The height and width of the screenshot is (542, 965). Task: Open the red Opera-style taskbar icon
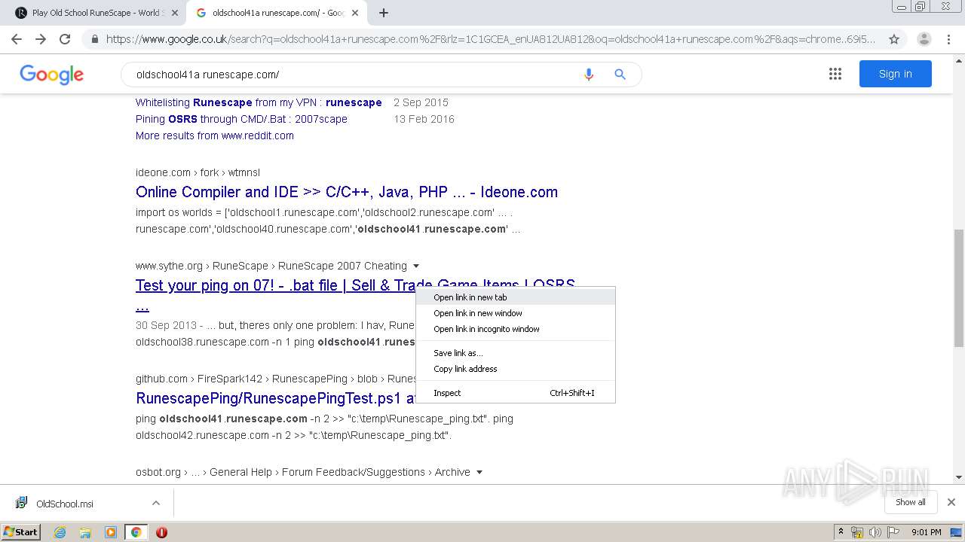click(x=161, y=532)
